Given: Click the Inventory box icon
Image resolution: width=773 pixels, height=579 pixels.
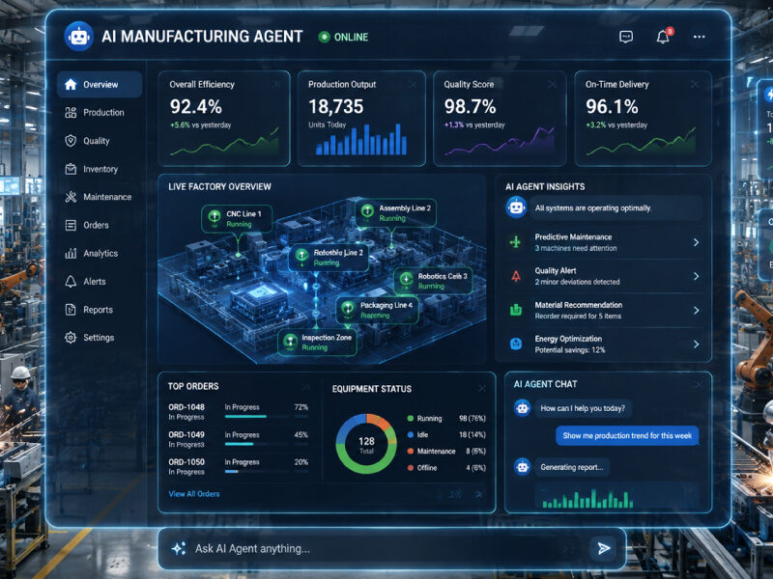Looking at the screenshot, I should (71, 170).
